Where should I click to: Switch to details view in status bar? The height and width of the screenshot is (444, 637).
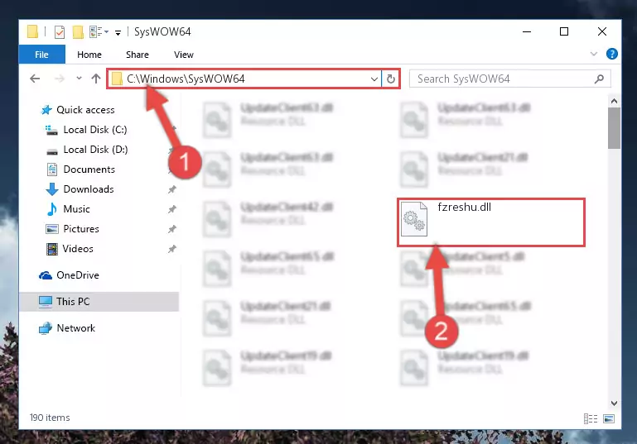pos(591,418)
